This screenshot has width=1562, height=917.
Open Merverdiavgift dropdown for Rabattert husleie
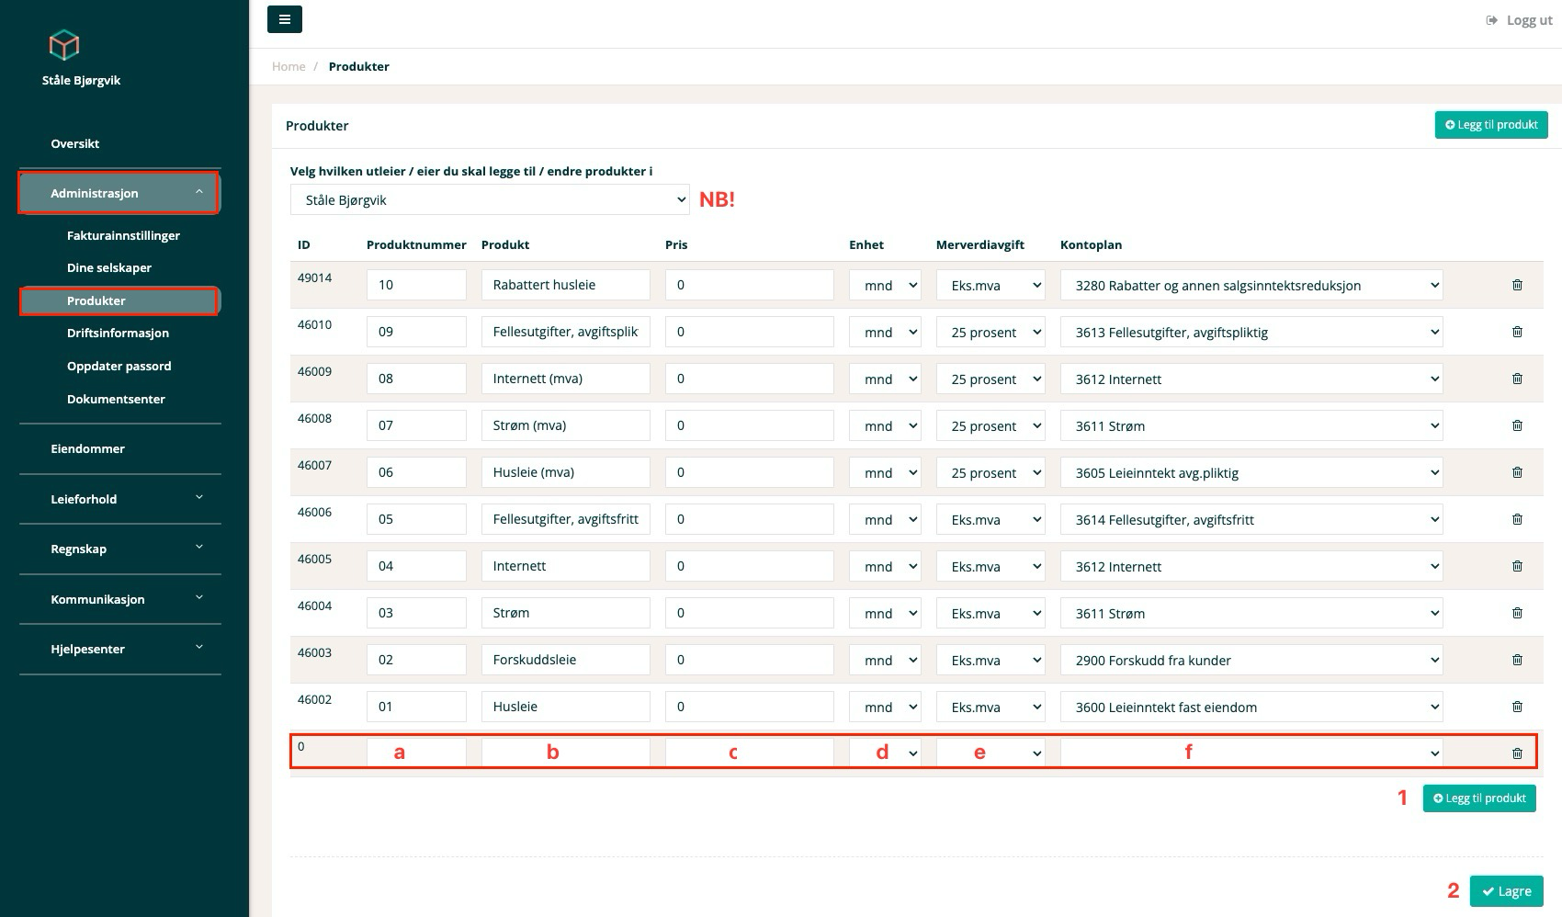click(990, 285)
